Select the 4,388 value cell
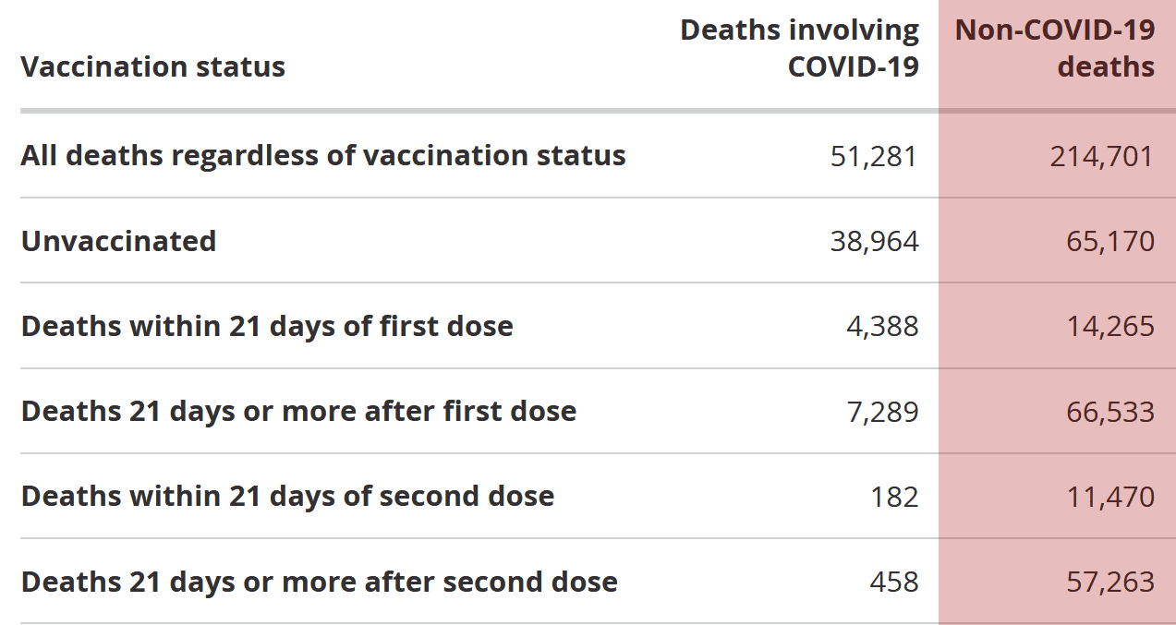Image resolution: width=1176 pixels, height=625 pixels. coord(882,327)
